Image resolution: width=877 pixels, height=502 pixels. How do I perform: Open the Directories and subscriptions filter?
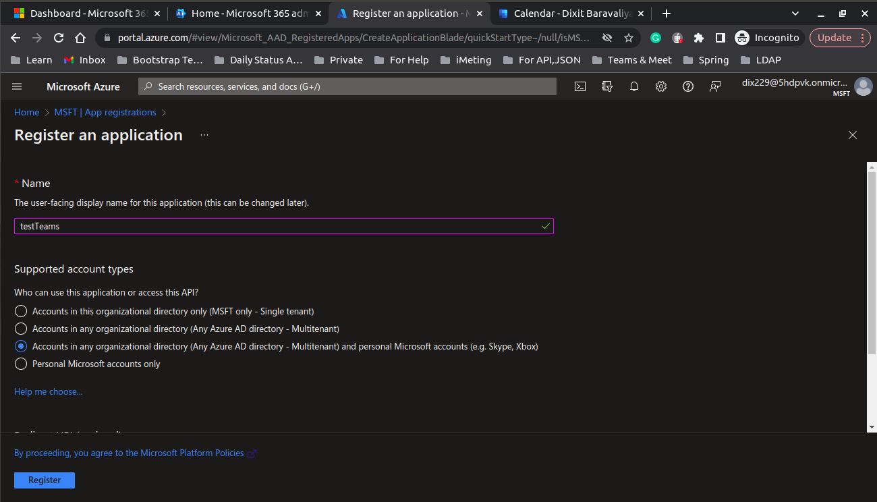click(607, 86)
